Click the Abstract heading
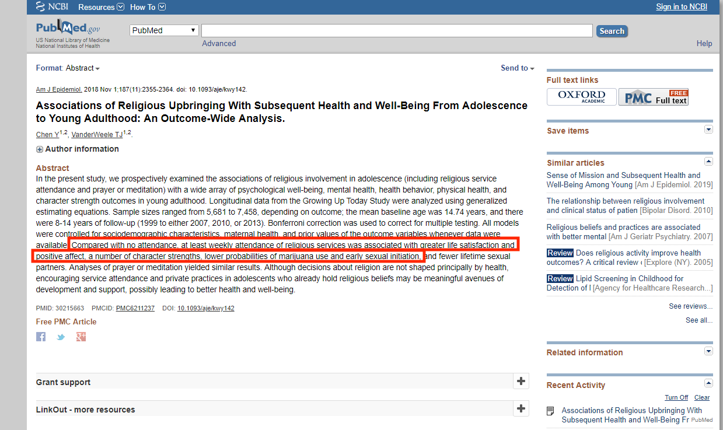723x430 pixels. [x=53, y=168]
